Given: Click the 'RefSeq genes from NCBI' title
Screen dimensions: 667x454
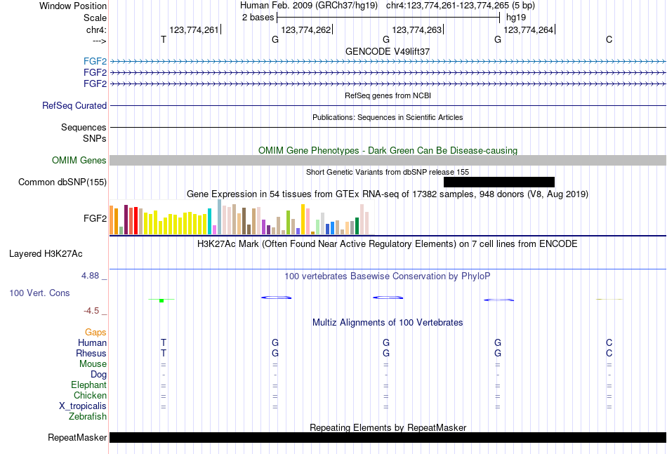Looking at the screenshot, I should 388,95.
